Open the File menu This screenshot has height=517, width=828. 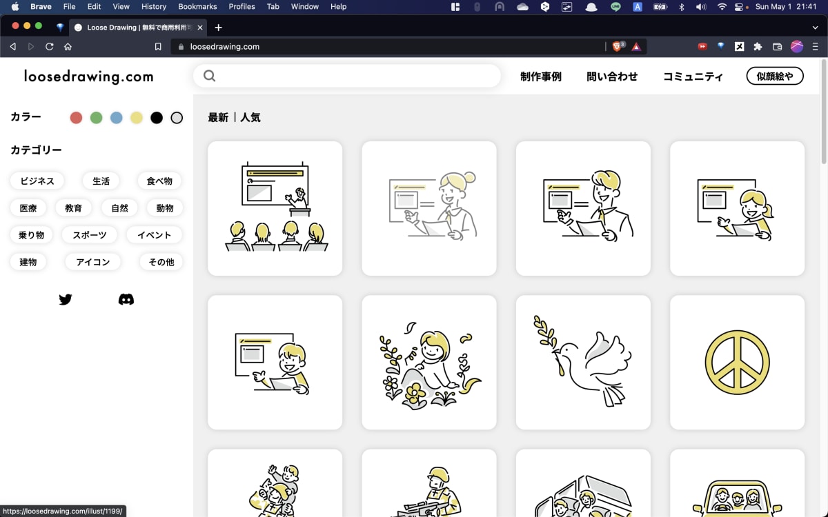point(69,7)
